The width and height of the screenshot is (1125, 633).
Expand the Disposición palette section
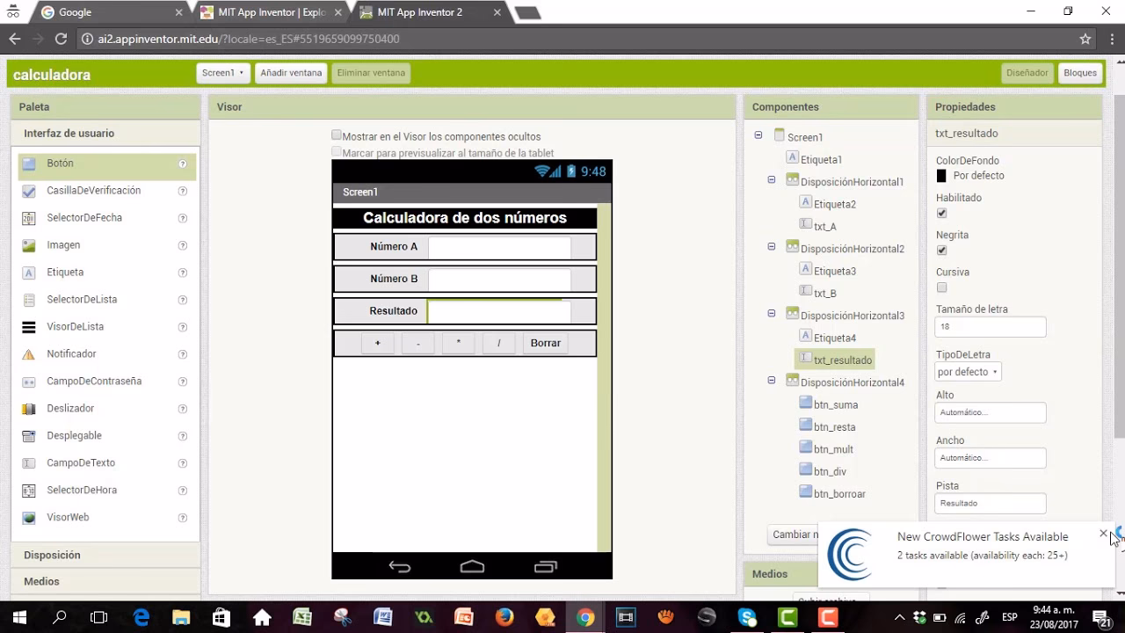(53, 555)
